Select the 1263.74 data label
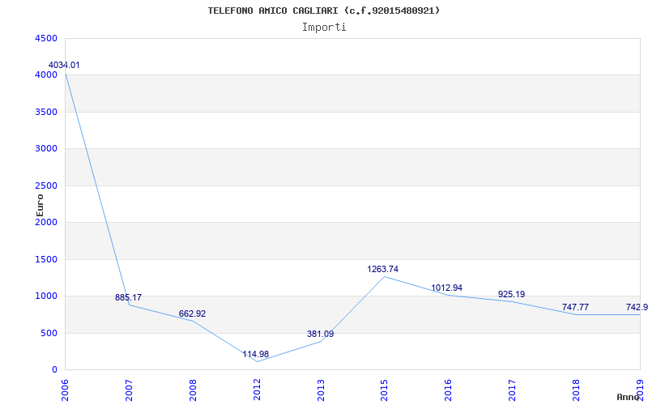 click(x=382, y=270)
